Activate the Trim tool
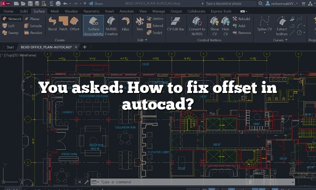The width and height of the screenshot is (316, 190). coord(139,23)
